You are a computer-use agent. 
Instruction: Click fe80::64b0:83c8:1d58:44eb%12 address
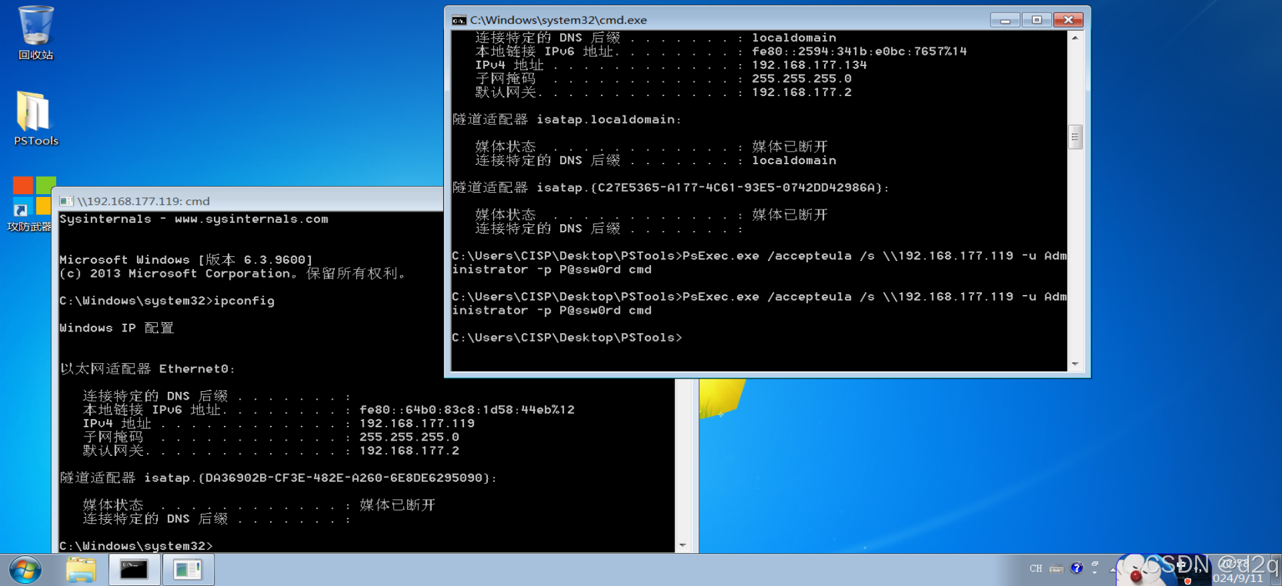467,410
